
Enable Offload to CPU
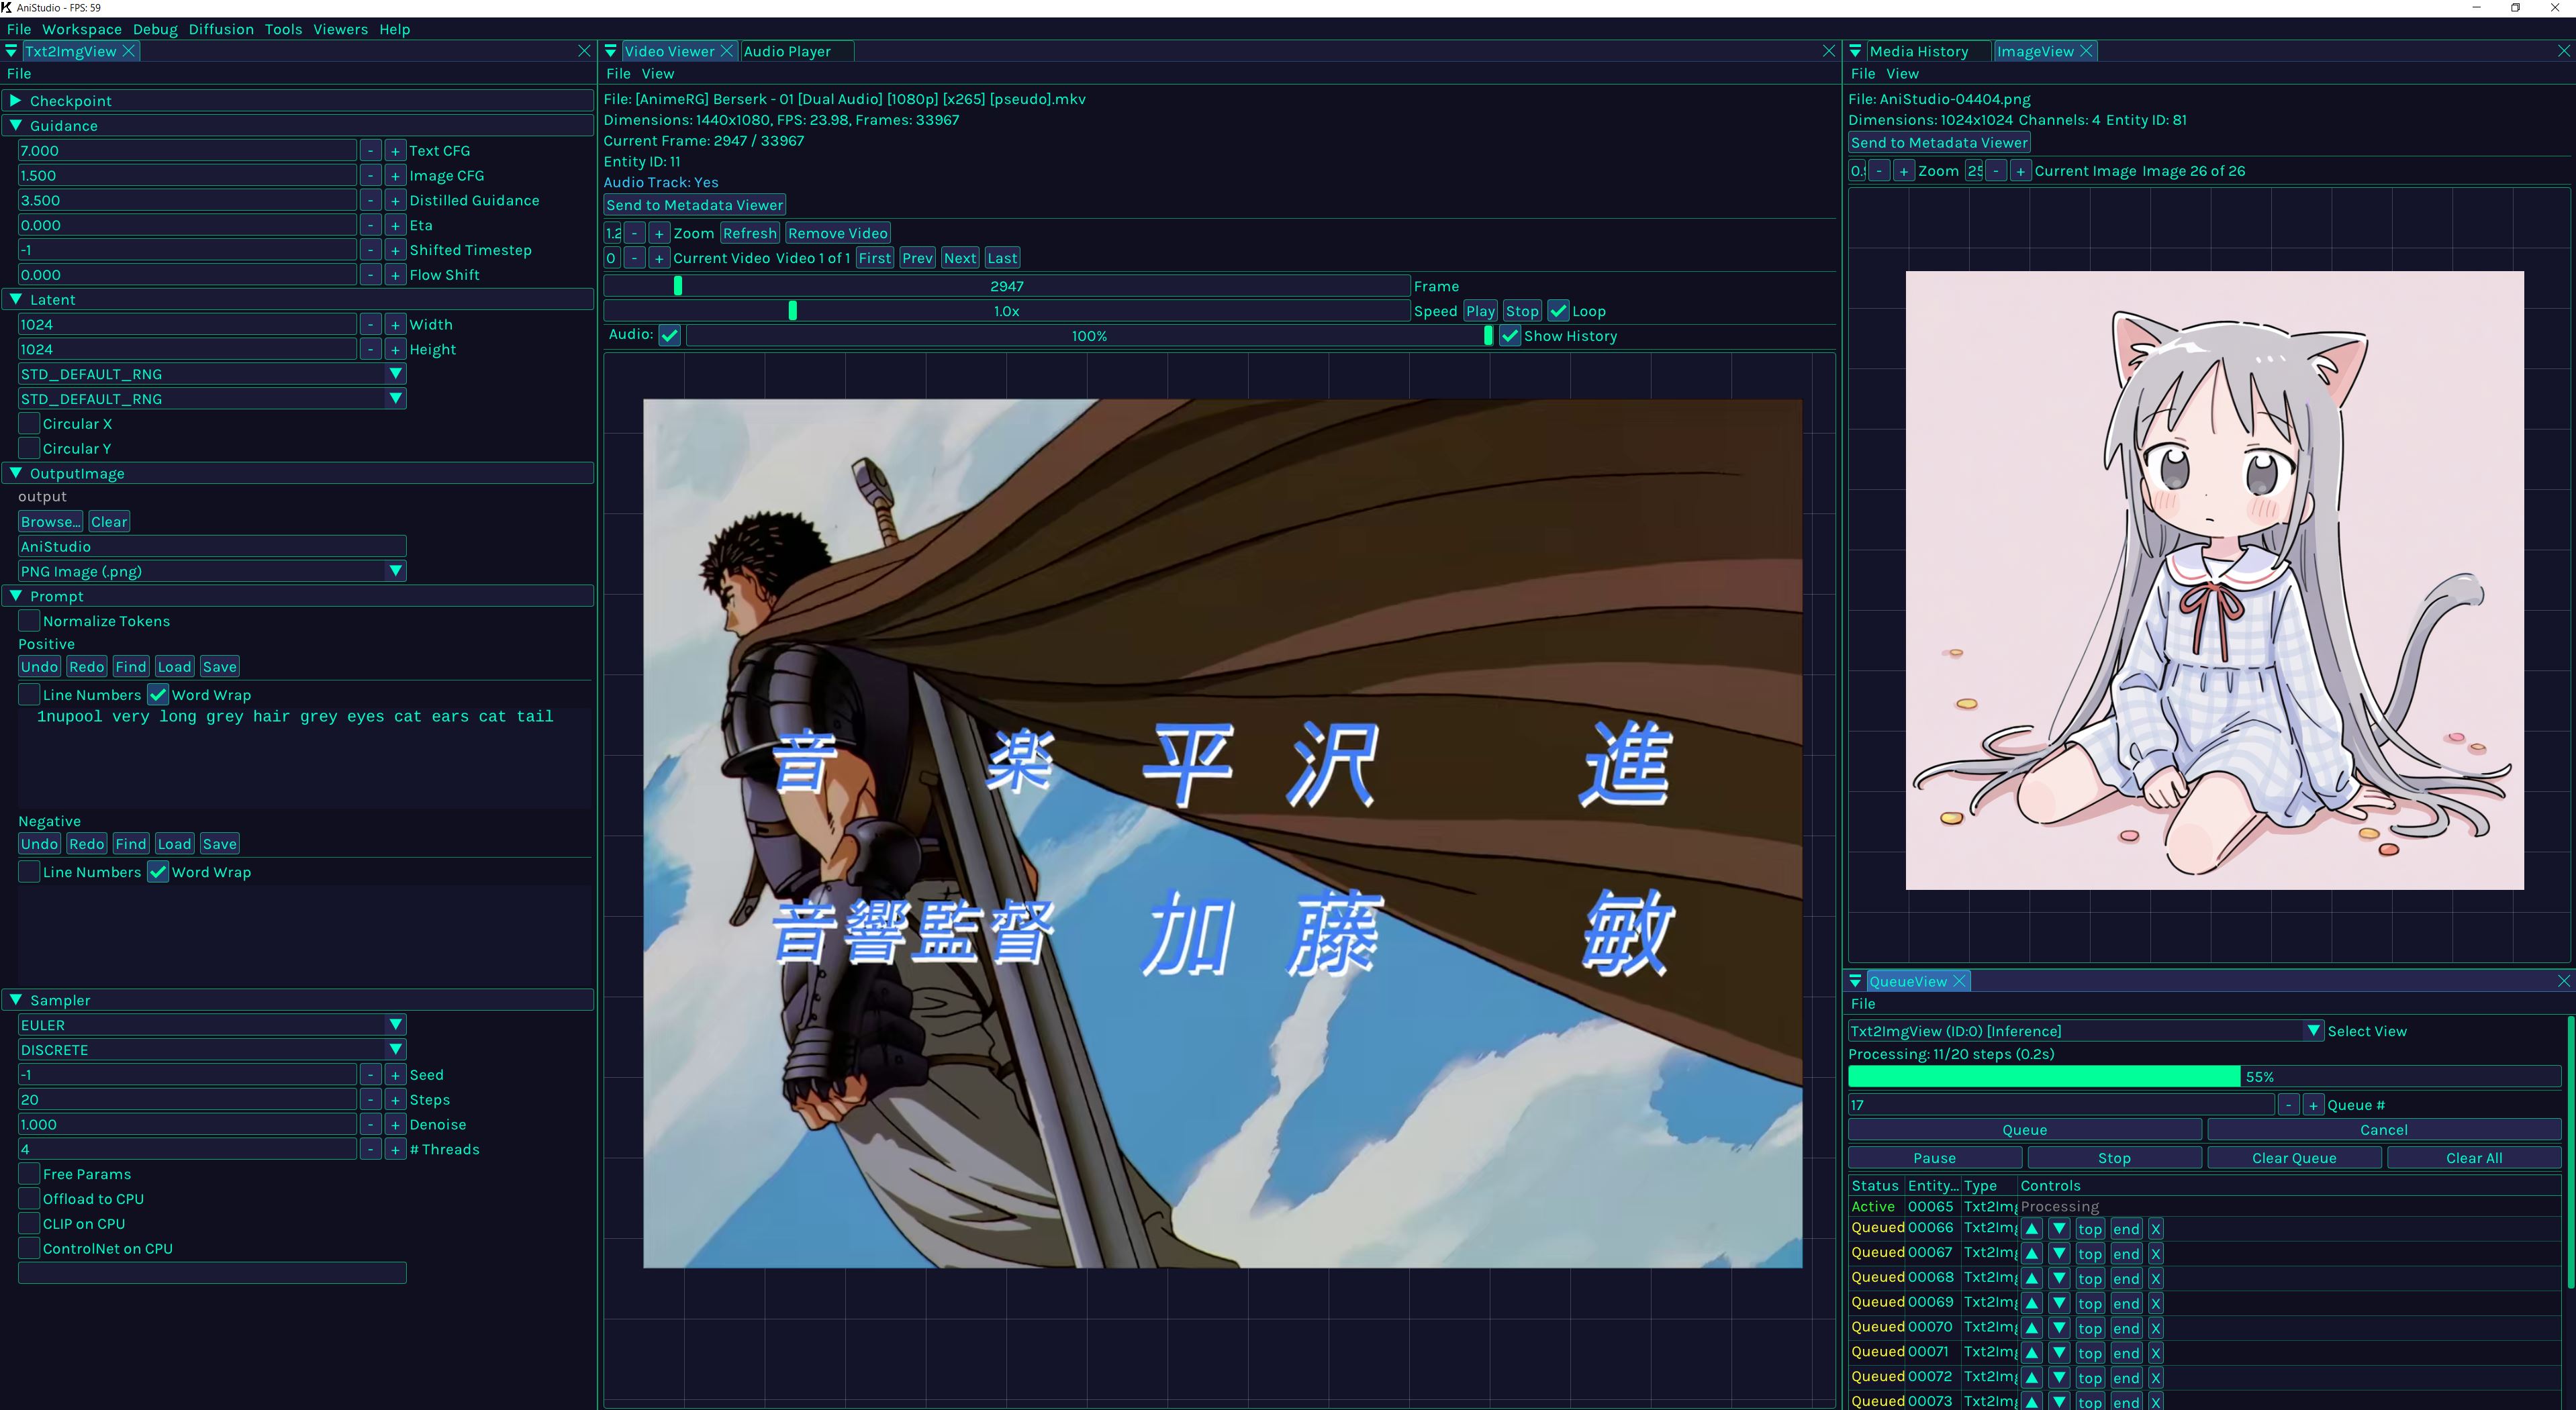pos(29,1199)
